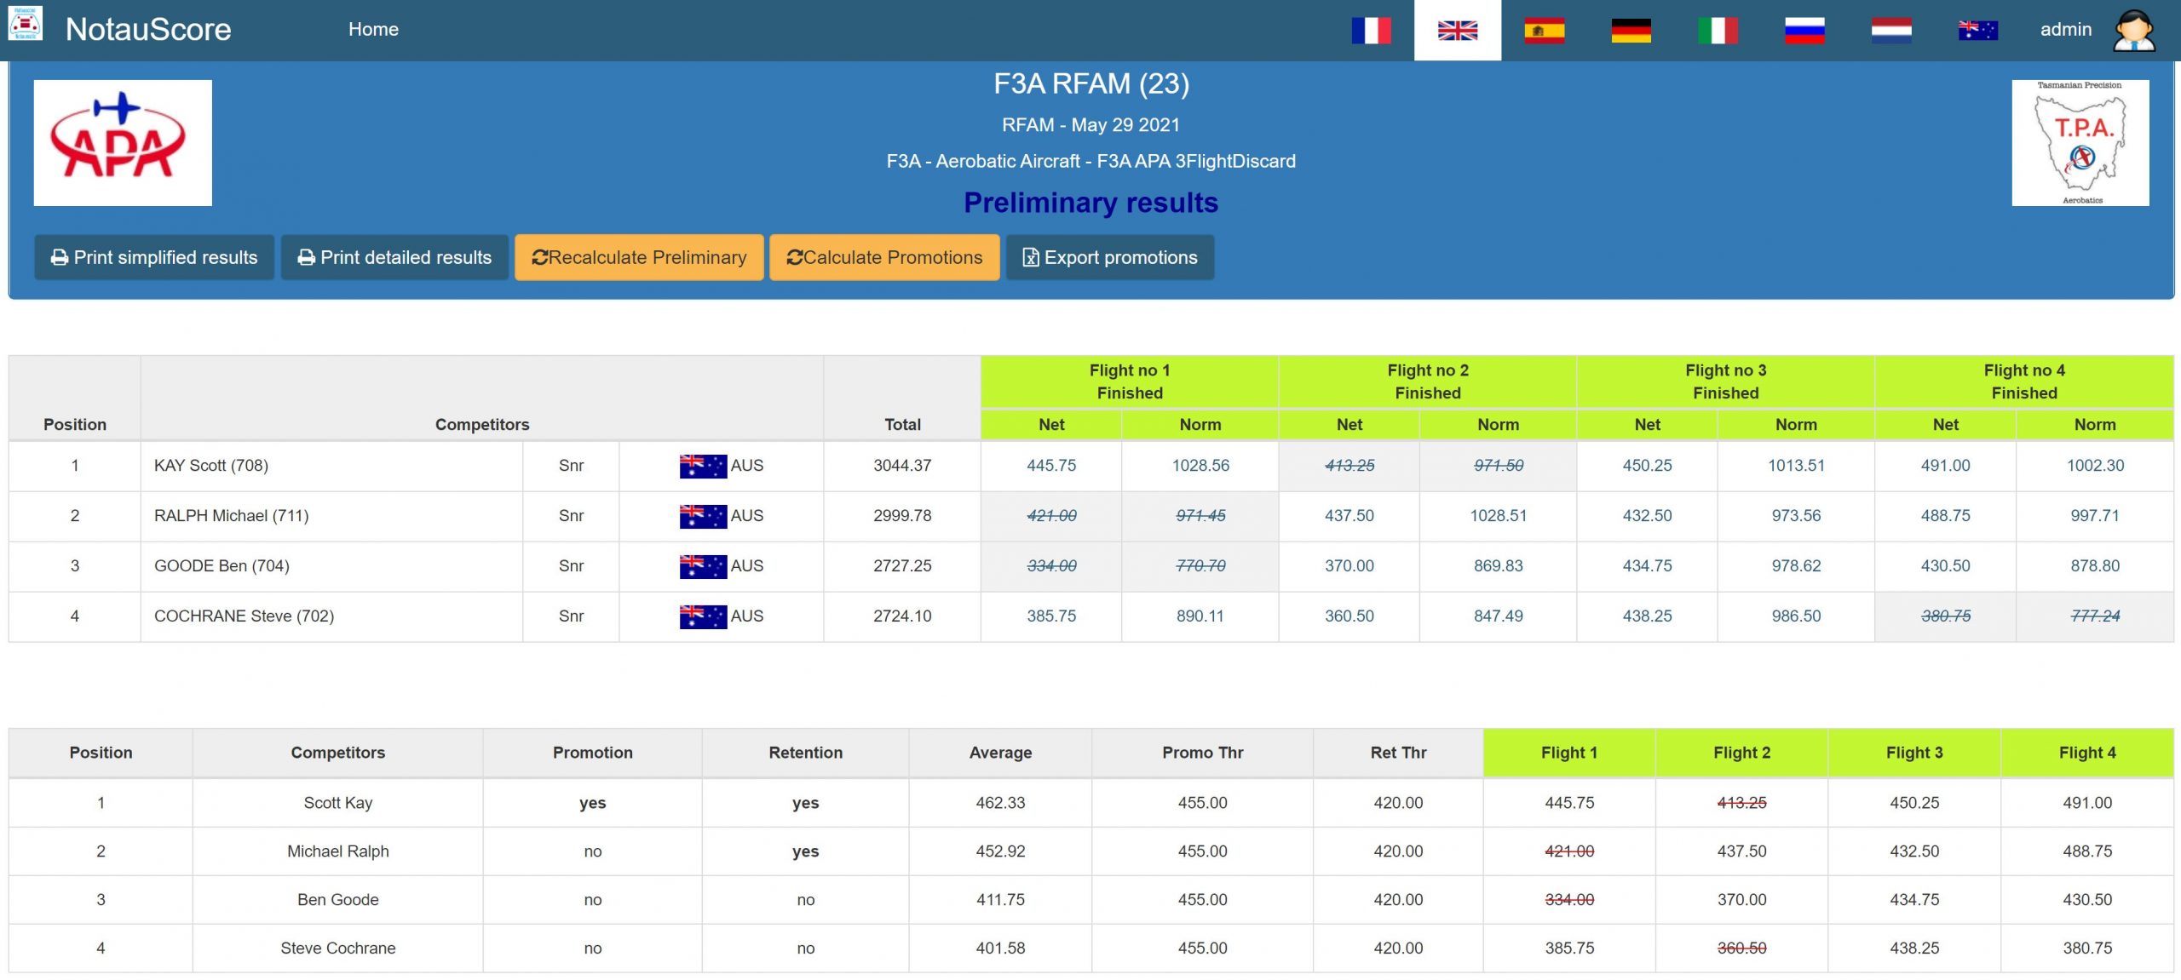Image resolution: width=2181 pixels, height=980 pixels.
Task: Select the Australian flag in navbar
Action: point(1978,31)
